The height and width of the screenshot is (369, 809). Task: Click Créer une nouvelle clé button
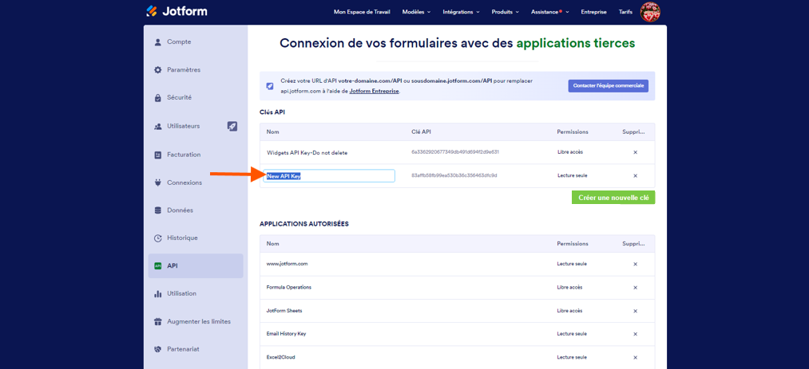[x=613, y=198]
